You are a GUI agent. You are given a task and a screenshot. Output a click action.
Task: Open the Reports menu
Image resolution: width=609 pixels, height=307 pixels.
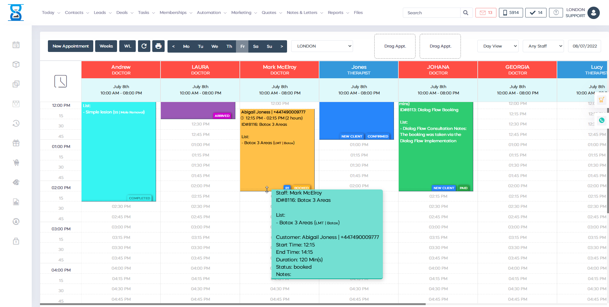coord(338,13)
